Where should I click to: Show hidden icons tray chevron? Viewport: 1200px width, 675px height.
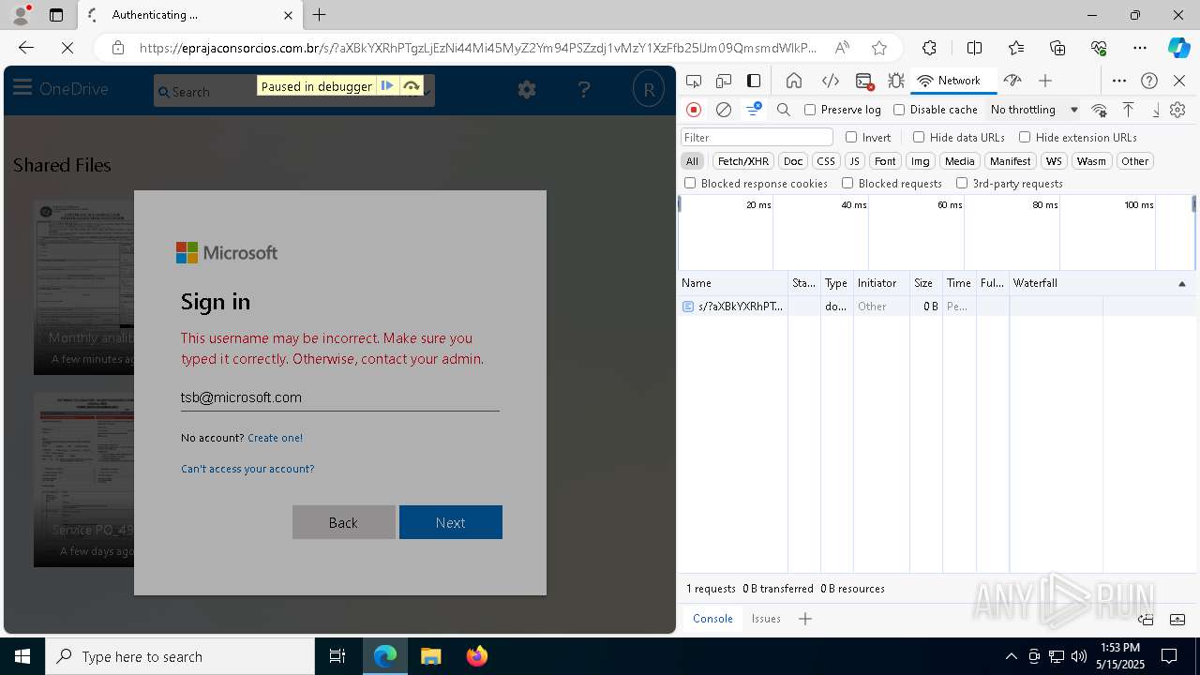tap(1011, 656)
